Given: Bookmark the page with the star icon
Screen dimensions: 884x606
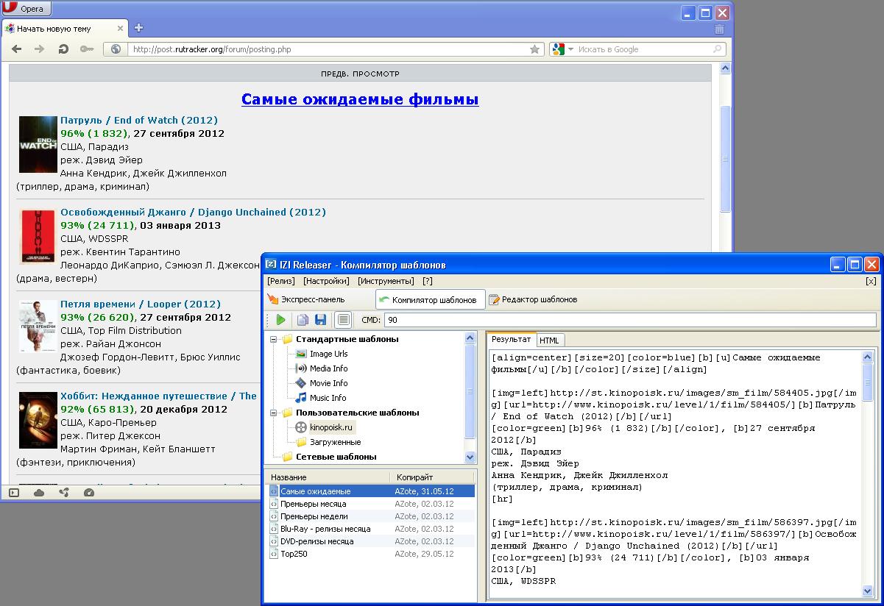Looking at the screenshot, I should tap(535, 49).
